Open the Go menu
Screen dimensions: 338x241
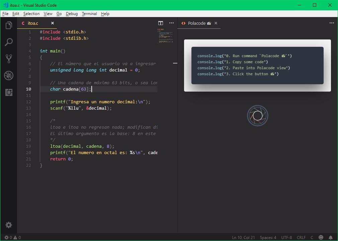coord(59,14)
